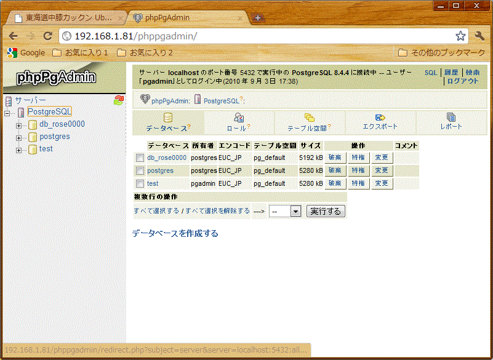Screen dimensions: 493x360
Task: Click the db_rose0000 database cylinder icon
Action: [x=33, y=124]
